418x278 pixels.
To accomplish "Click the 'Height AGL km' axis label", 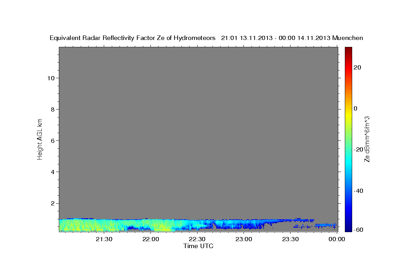I will point(40,139).
